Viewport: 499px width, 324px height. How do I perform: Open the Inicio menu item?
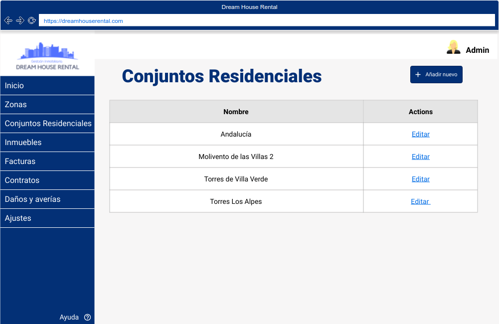pos(47,86)
